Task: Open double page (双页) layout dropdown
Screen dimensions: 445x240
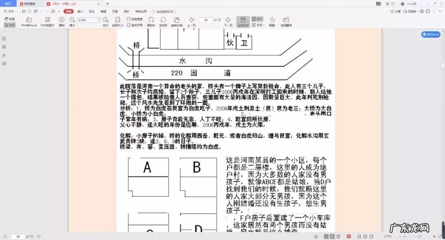Action: (258, 25)
